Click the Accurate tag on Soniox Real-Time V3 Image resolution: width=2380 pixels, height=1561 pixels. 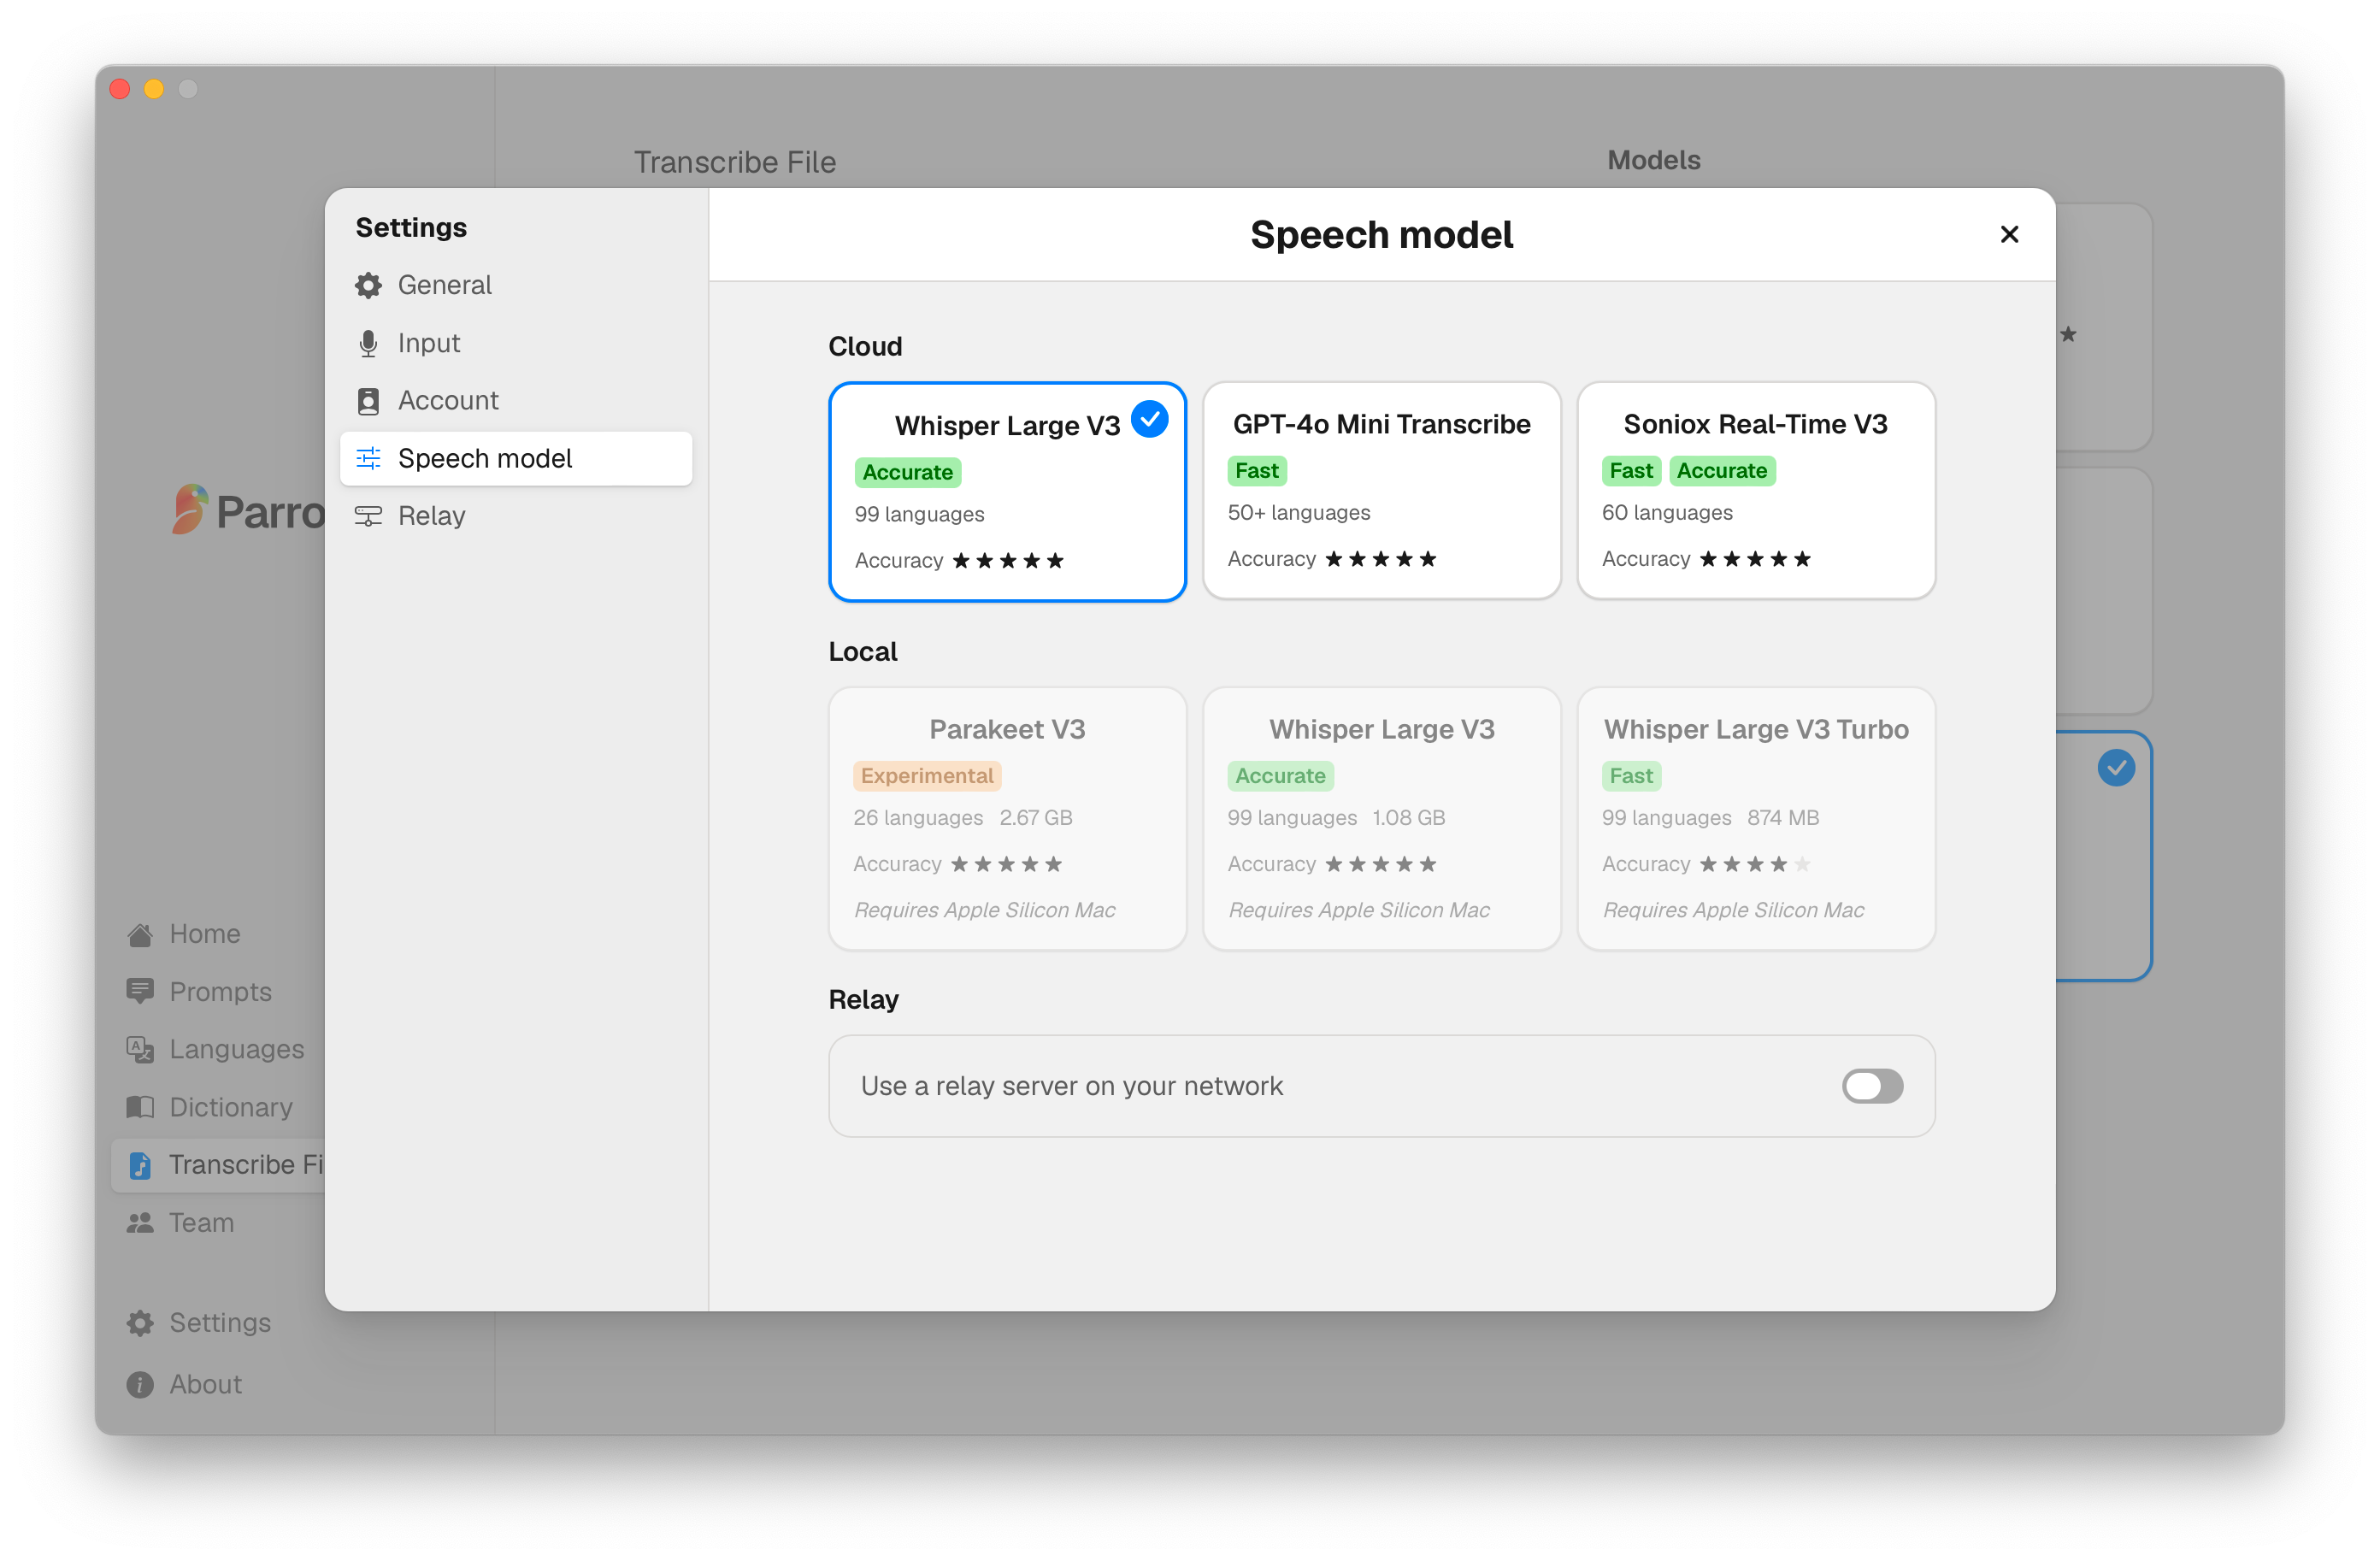tap(1721, 470)
